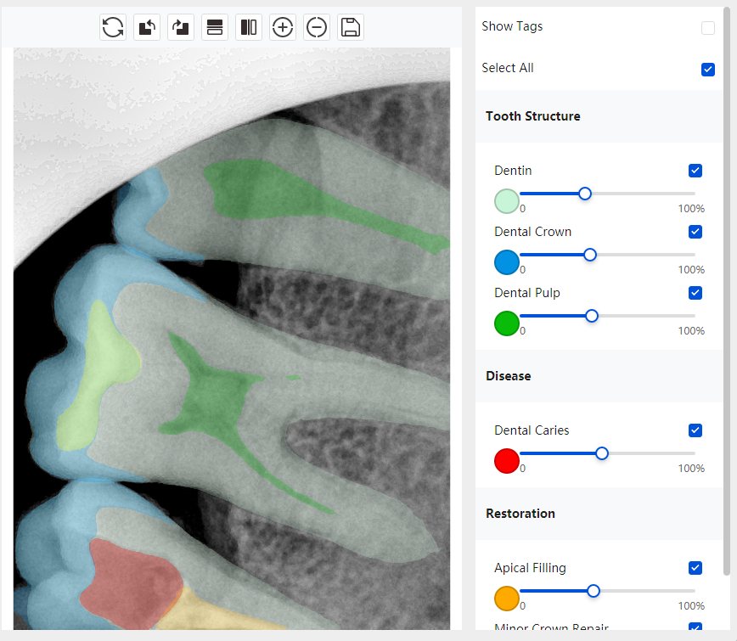Click the refresh/reset view icon
737x641 pixels.
click(x=113, y=27)
